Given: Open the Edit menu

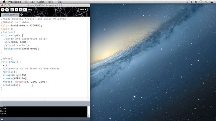Looking at the screenshot, I should pos(32,2).
